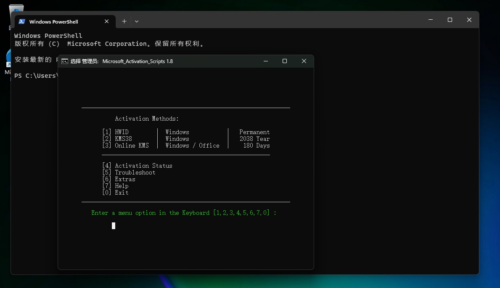The width and height of the screenshot is (500, 288).
Task: Click the [5] Troubleshoot option
Action: click(129, 172)
